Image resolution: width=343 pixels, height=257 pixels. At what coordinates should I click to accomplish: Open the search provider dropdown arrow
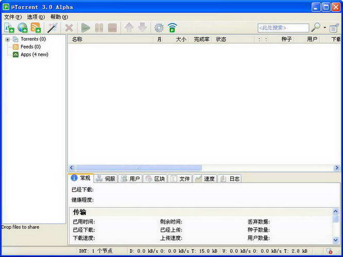325,28
